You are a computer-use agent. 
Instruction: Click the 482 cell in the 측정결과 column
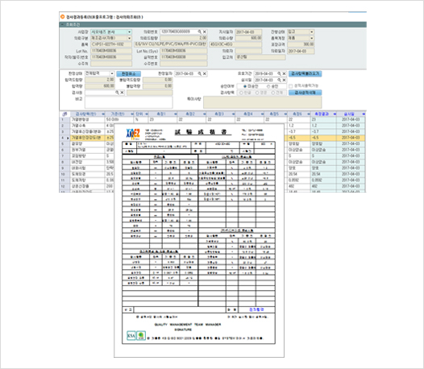[x=323, y=186]
